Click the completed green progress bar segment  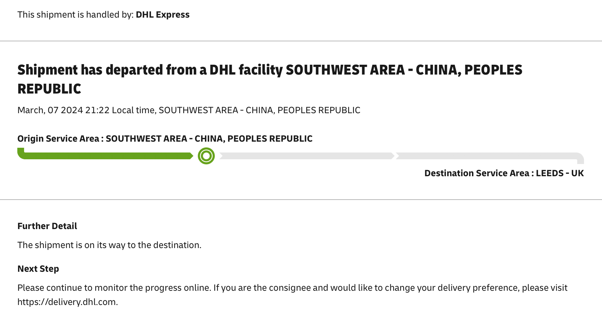pos(105,156)
